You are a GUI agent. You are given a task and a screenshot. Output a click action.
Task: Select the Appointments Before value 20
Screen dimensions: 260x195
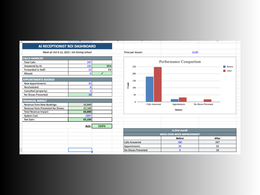tap(180, 146)
